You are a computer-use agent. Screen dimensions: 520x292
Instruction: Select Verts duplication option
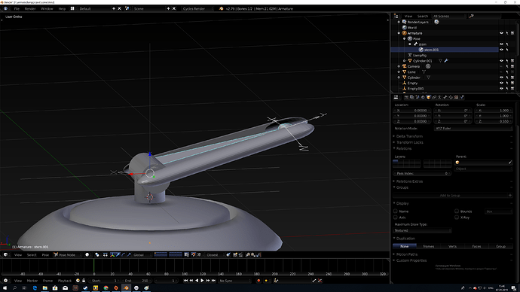452,246
